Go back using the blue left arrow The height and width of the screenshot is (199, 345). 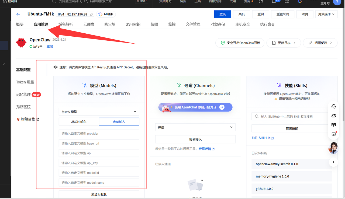click(18, 14)
